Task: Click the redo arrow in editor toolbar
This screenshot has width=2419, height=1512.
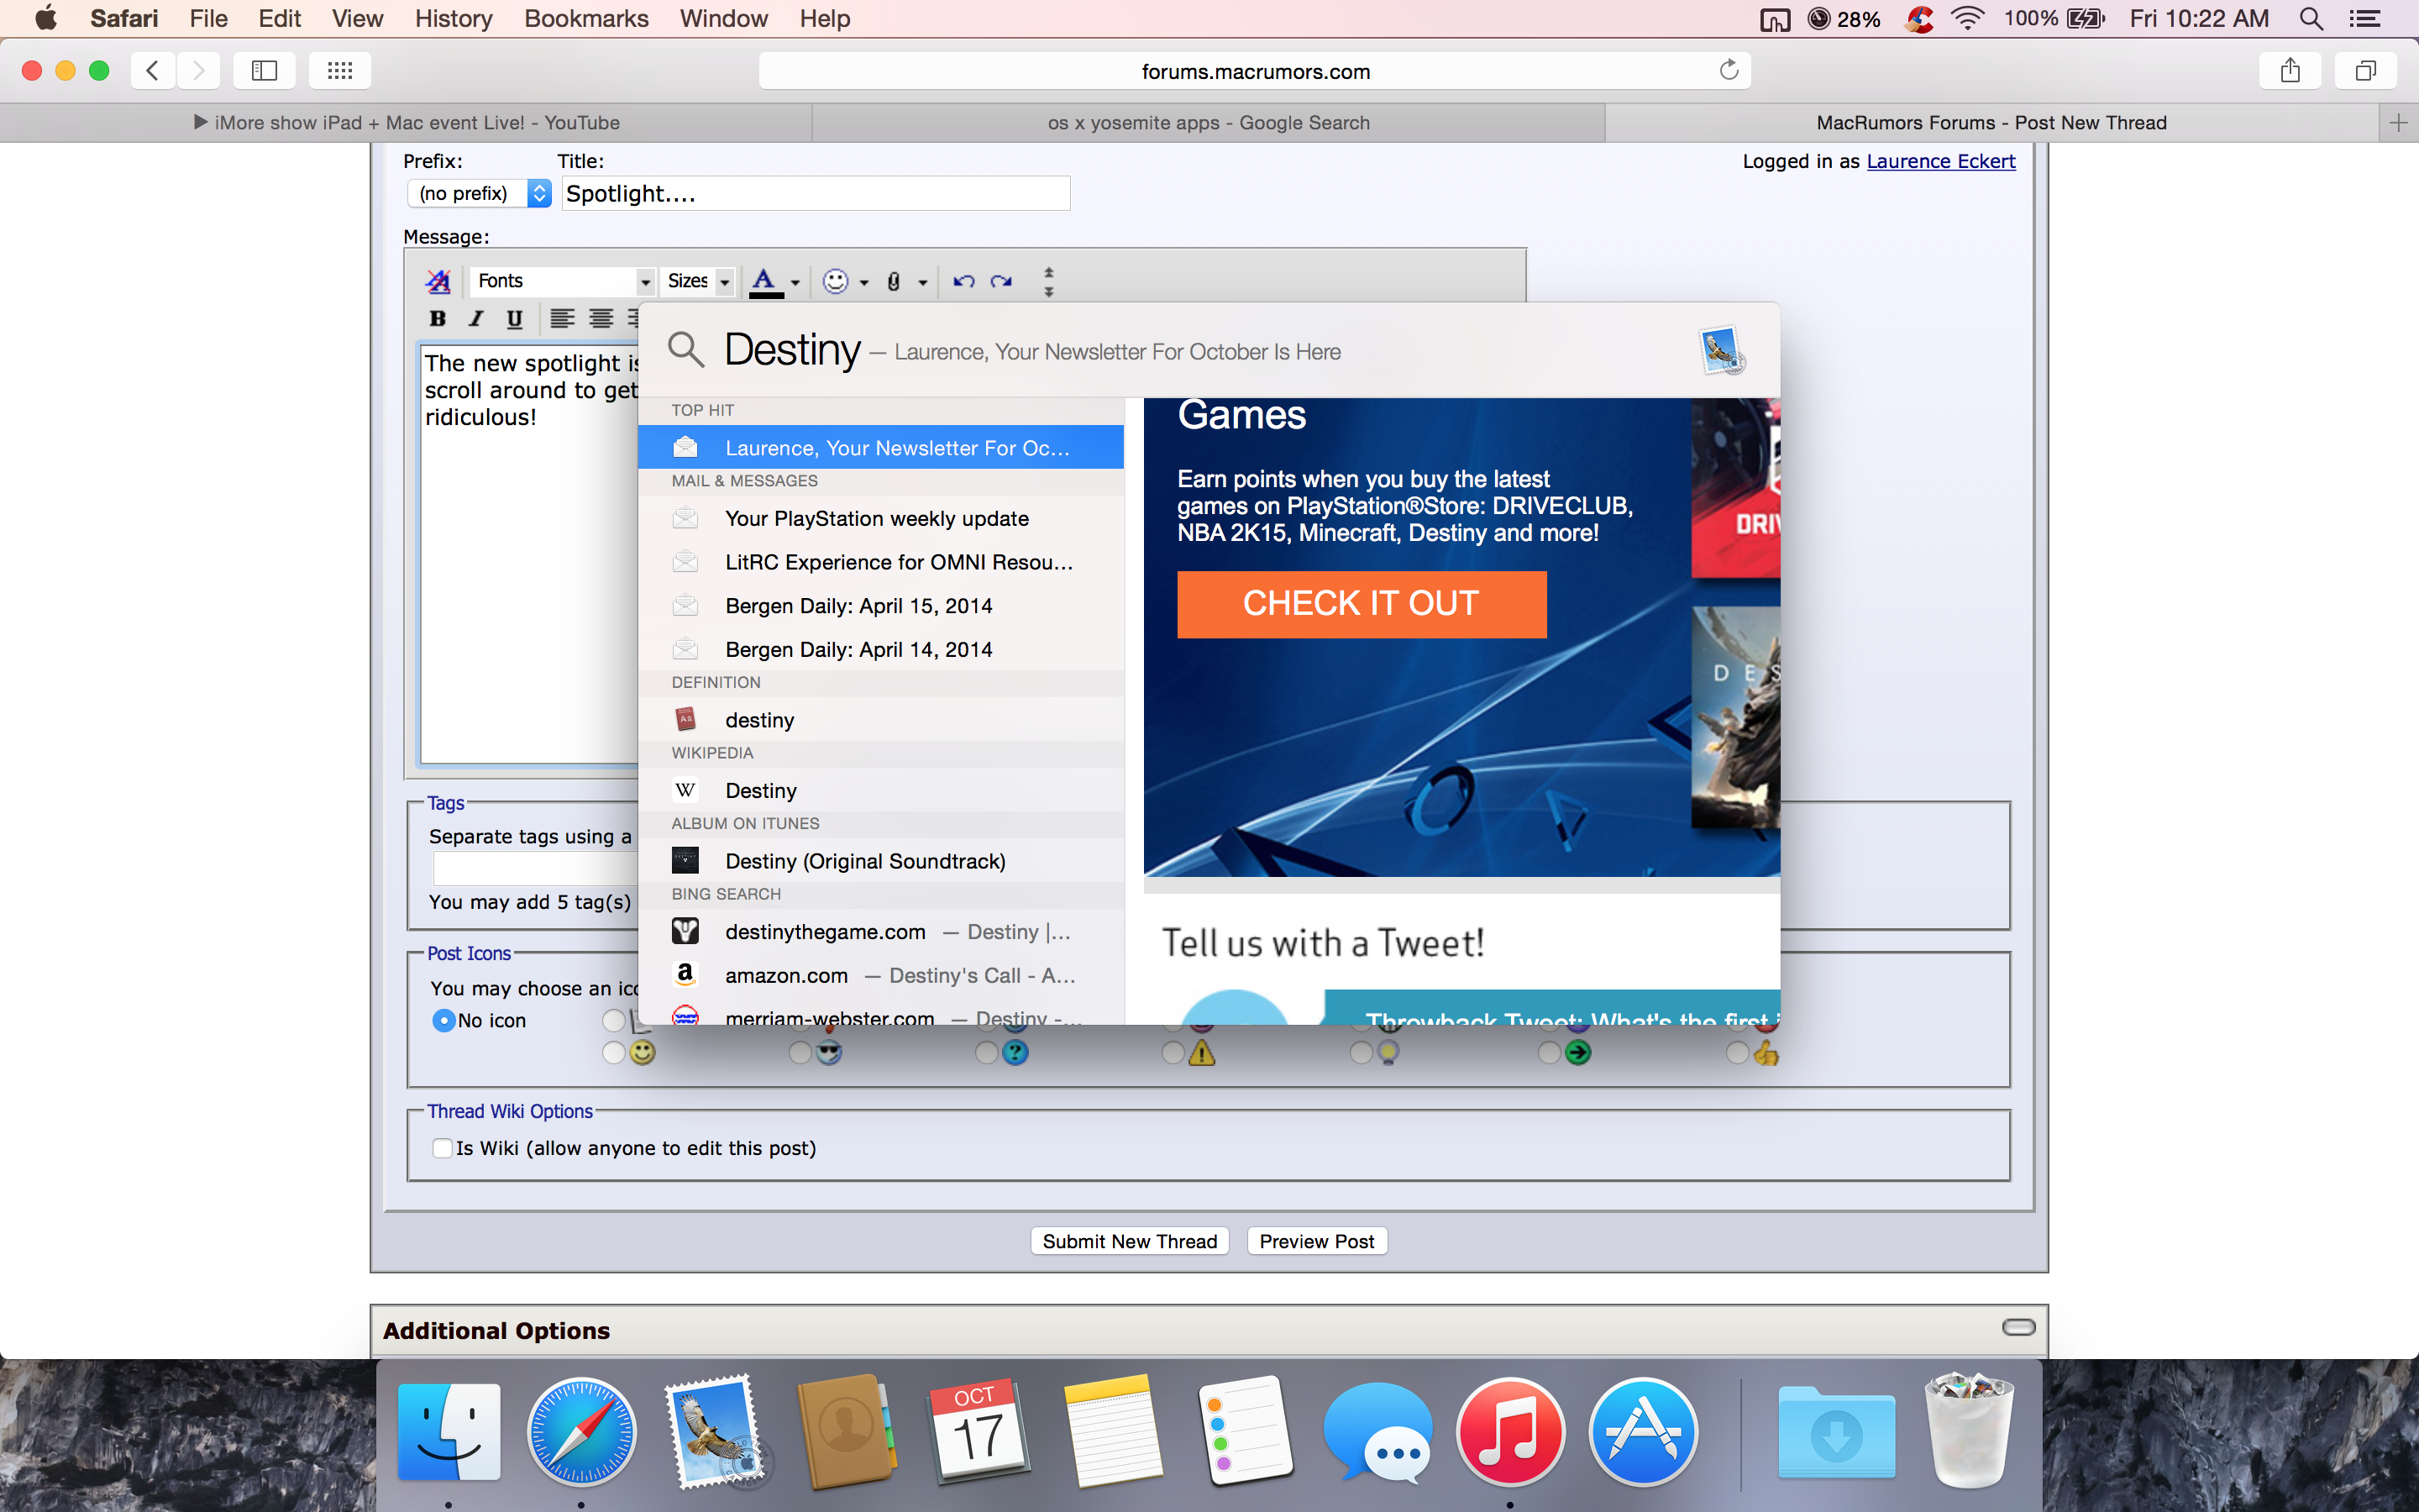Action: (x=1000, y=281)
